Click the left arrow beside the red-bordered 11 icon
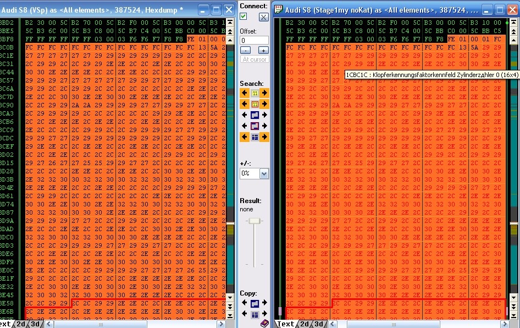Image resolution: width=520 pixels, height=328 pixels. tap(245, 104)
